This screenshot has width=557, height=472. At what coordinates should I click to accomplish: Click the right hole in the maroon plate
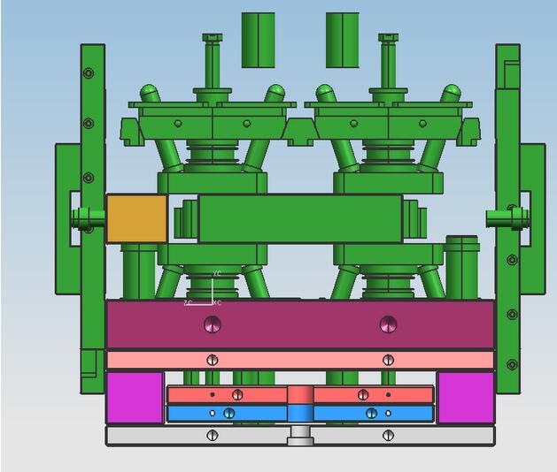point(388,324)
